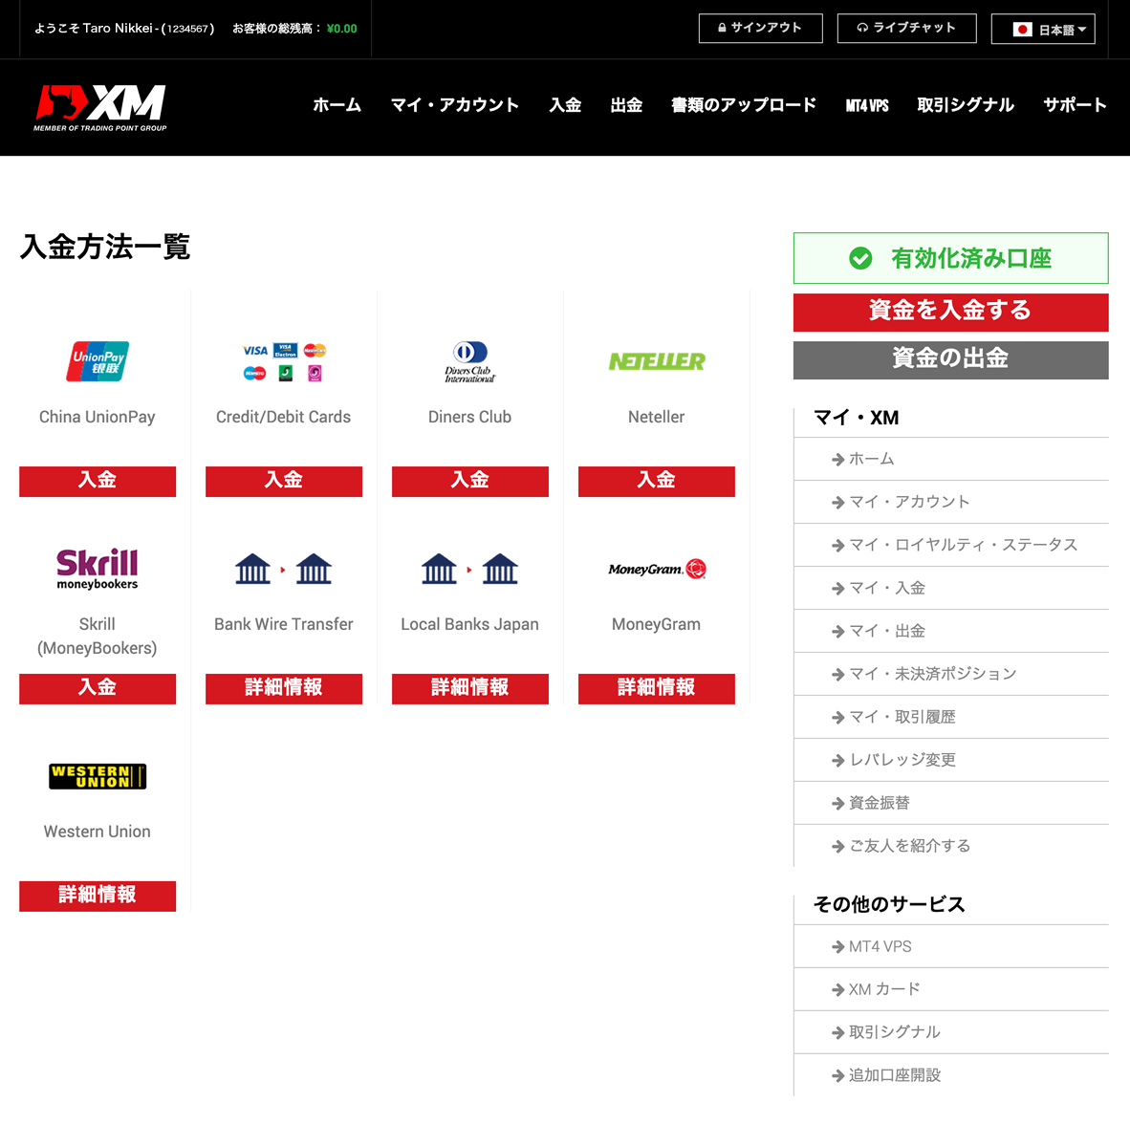
Task: Click the Local Banks Japan label
Action: click(x=469, y=625)
